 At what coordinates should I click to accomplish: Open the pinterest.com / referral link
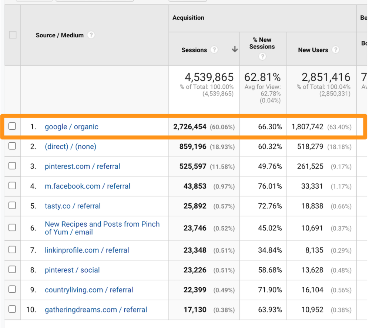(83, 166)
